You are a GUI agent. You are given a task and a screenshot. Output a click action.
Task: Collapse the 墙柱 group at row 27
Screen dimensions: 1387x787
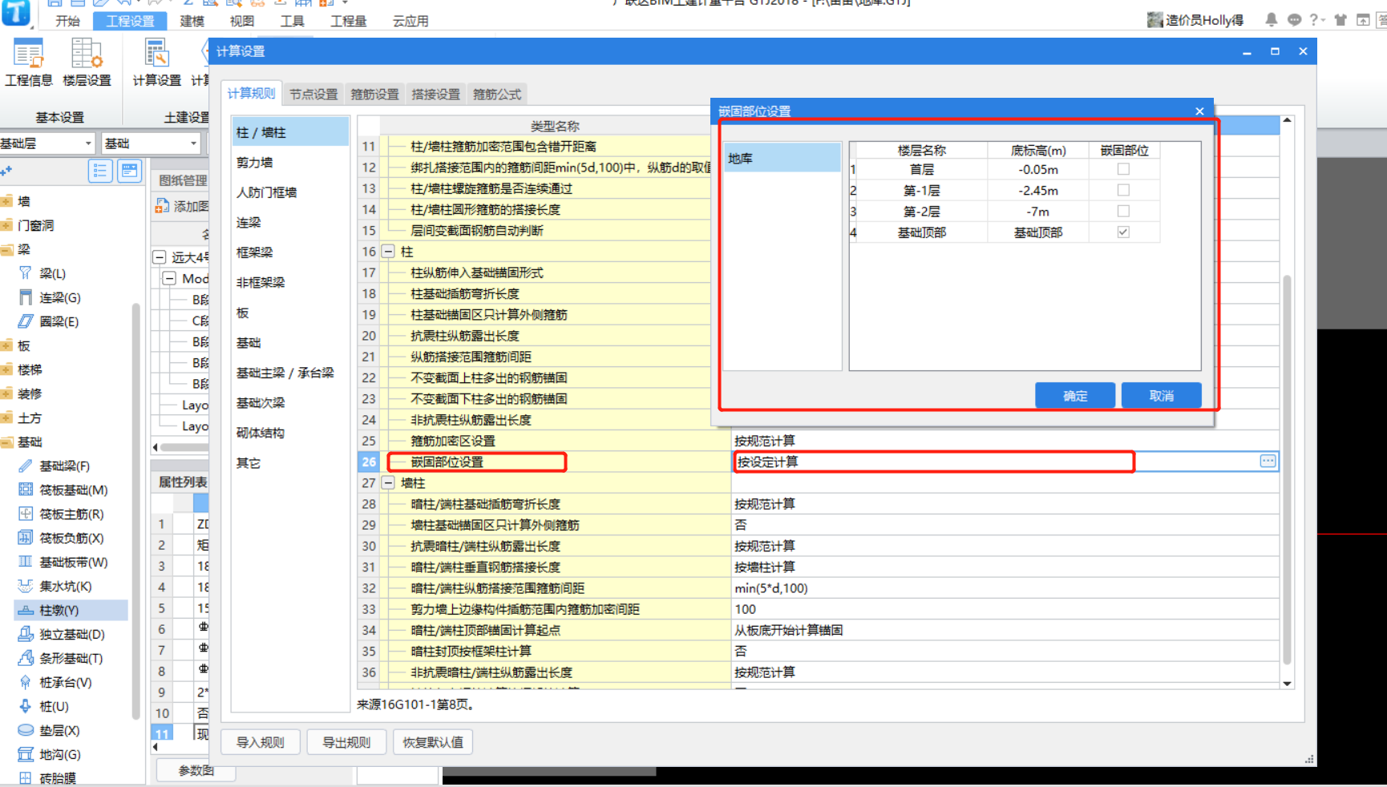[x=388, y=482]
